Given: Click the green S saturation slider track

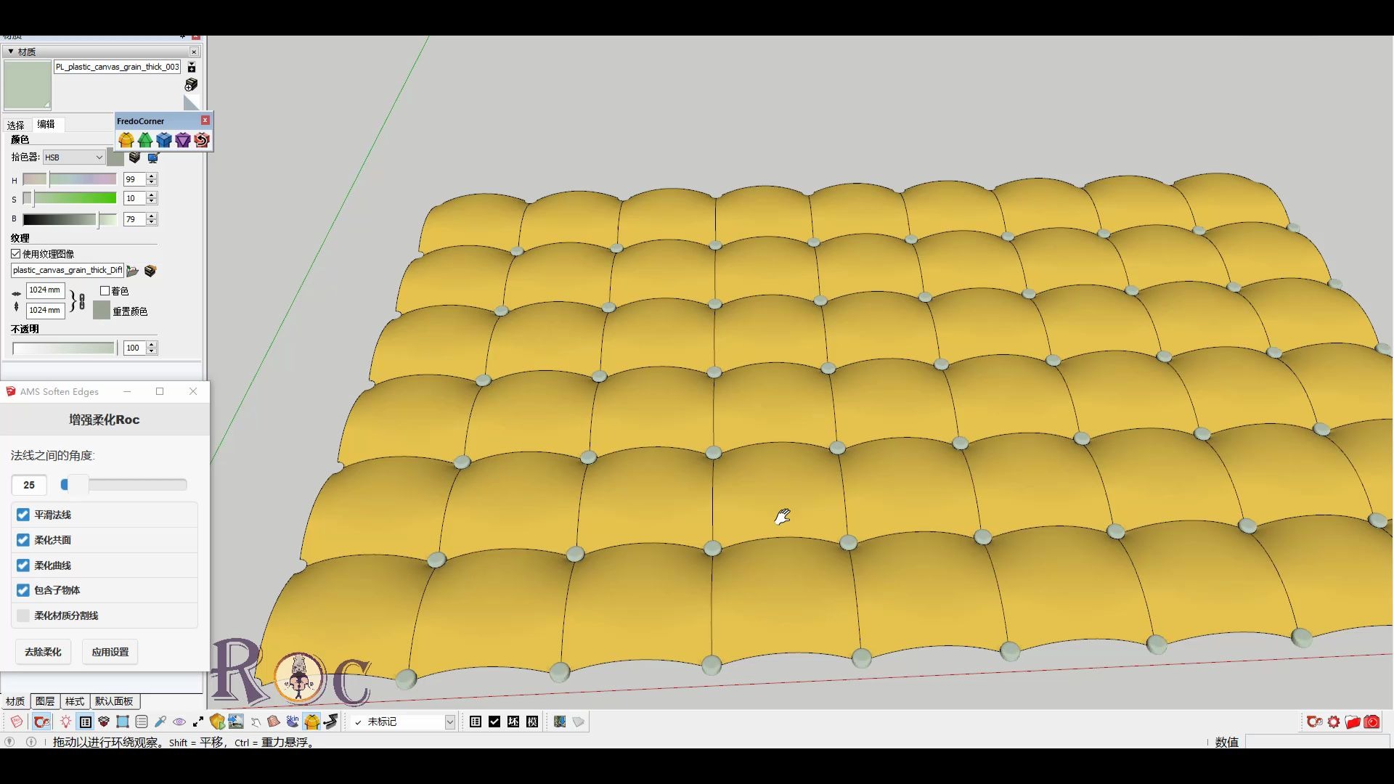Looking at the screenshot, I should coord(70,198).
